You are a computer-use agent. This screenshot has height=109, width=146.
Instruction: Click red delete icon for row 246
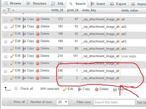[x=38, y=71]
